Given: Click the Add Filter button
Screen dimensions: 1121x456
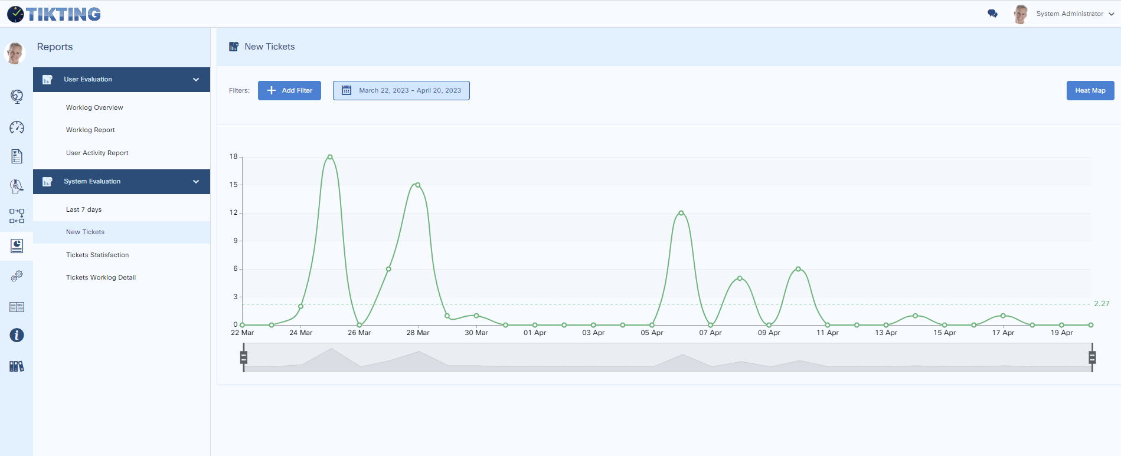Looking at the screenshot, I should [x=289, y=90].
